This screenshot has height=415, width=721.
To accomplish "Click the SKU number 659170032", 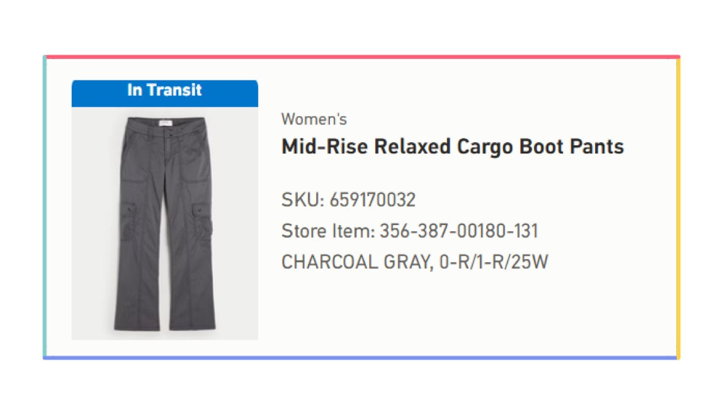I will click(372, 200).
